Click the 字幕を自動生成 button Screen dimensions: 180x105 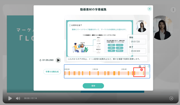[52, 72]
